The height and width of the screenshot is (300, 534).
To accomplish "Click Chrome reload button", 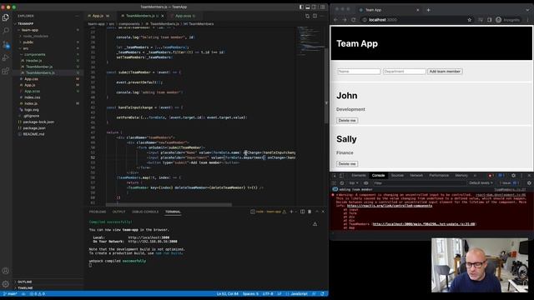I will coord(354,20).
